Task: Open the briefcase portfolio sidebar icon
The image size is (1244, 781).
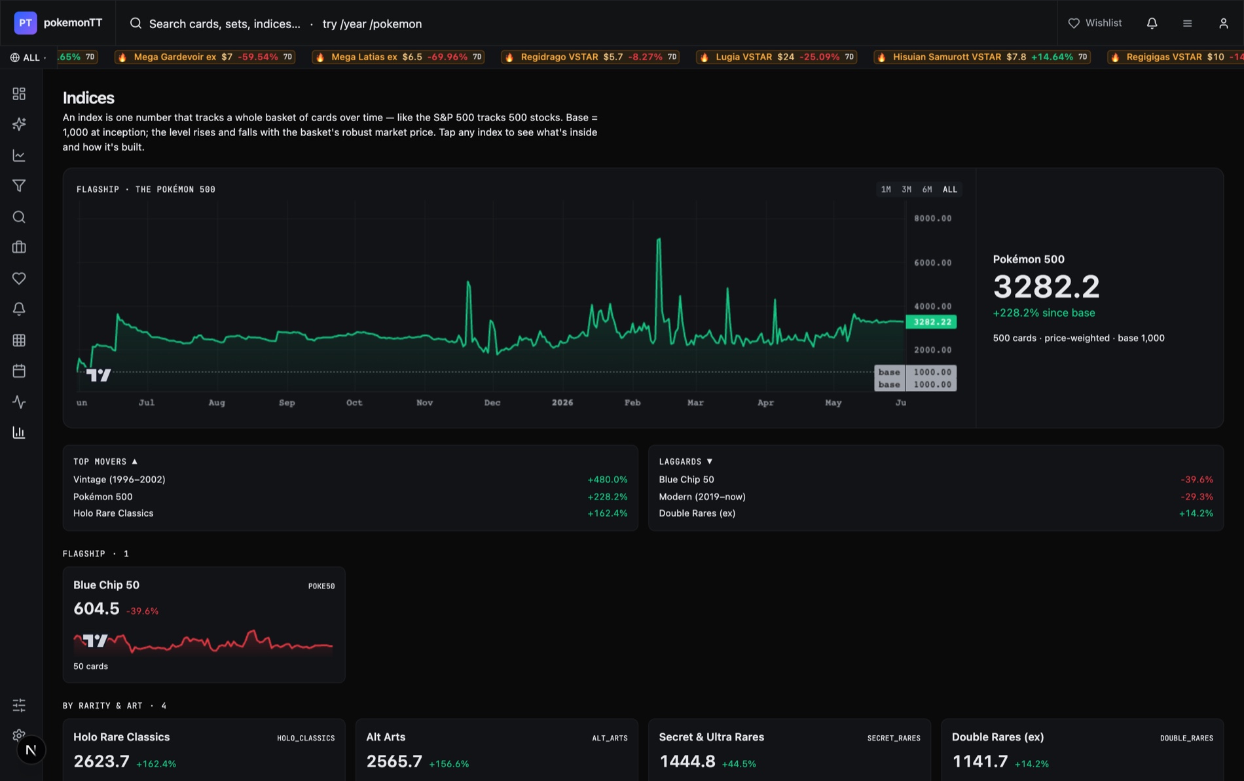Action: pyautogui.click(x=19, y=247)
